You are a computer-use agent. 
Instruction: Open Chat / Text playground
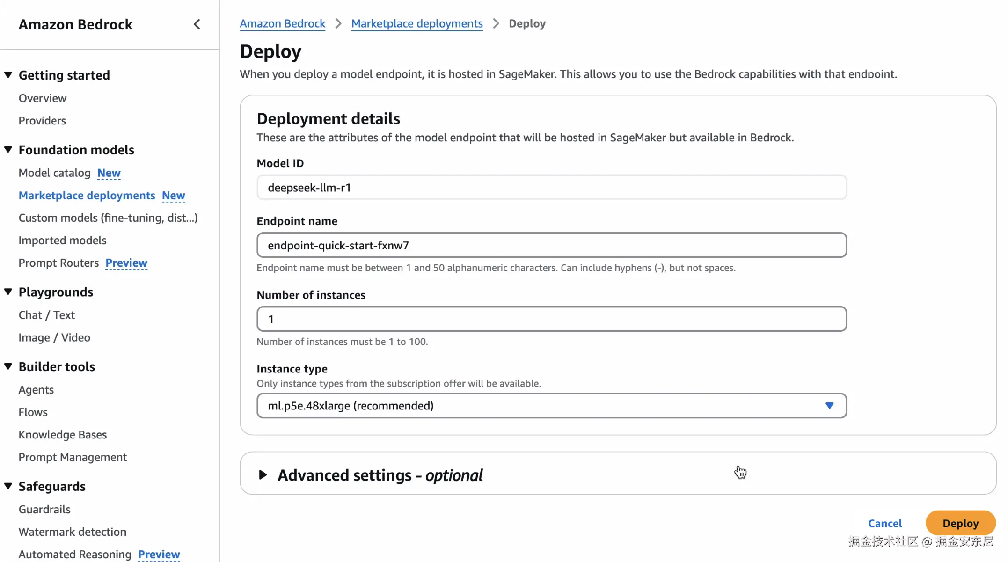(x=46, y=315)
